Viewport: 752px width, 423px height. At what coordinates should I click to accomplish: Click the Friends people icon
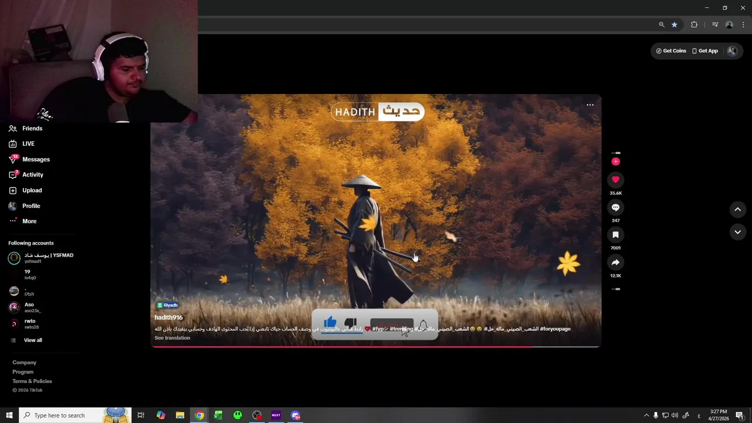point(13,128)
